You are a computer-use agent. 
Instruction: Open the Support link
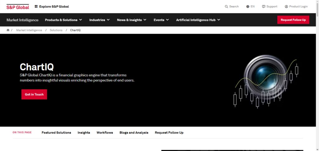pyautogui.click(x=272, y=7)
